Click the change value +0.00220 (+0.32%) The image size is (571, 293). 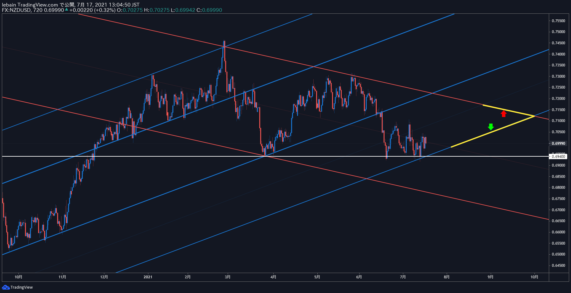pyautogui.click(x=92, y=10)
